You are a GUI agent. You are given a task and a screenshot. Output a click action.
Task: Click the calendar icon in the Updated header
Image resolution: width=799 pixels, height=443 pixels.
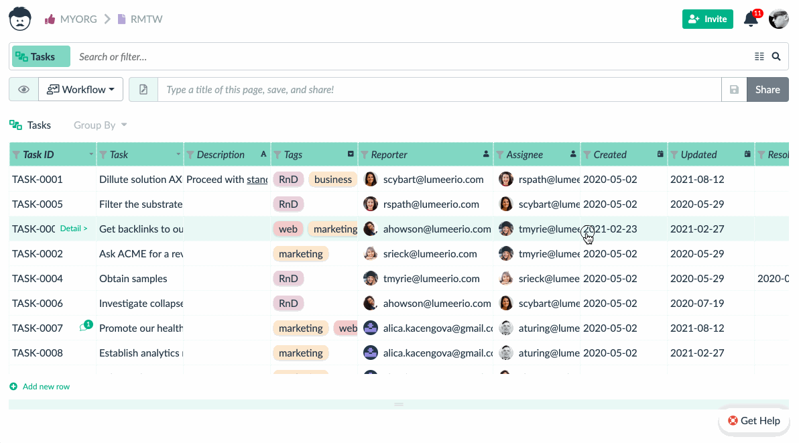[746, 153]
